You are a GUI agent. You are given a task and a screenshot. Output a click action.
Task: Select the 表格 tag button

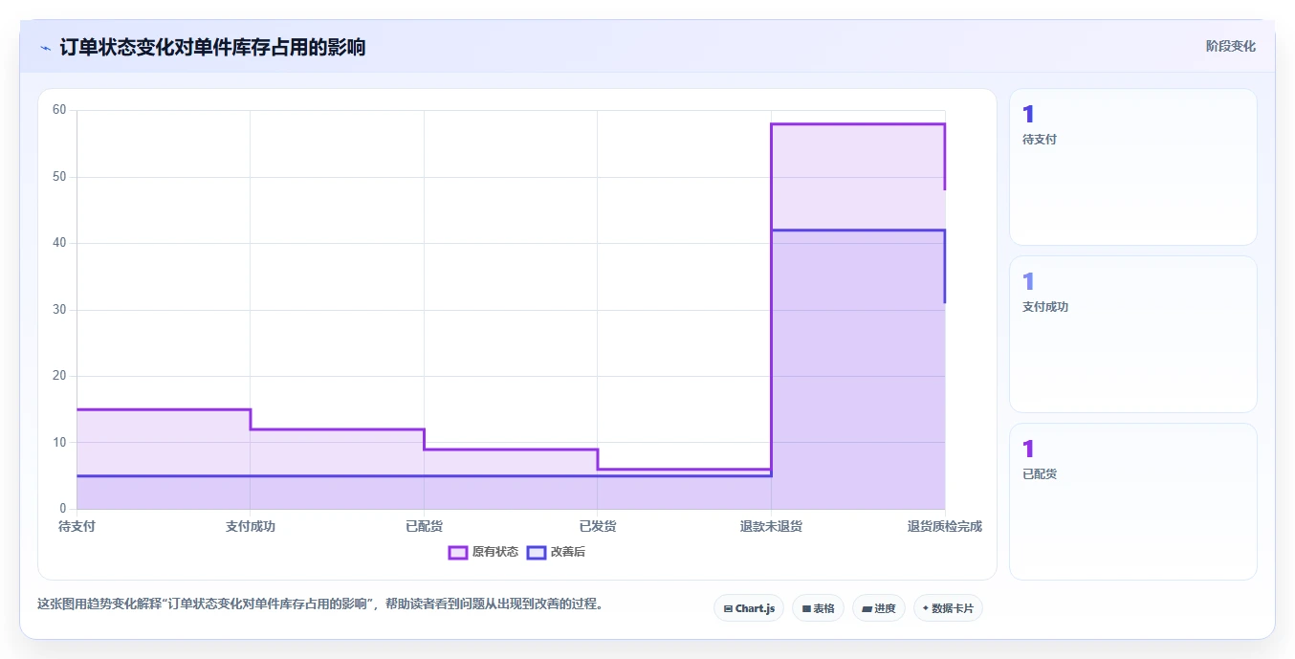(x=818, y=608)
